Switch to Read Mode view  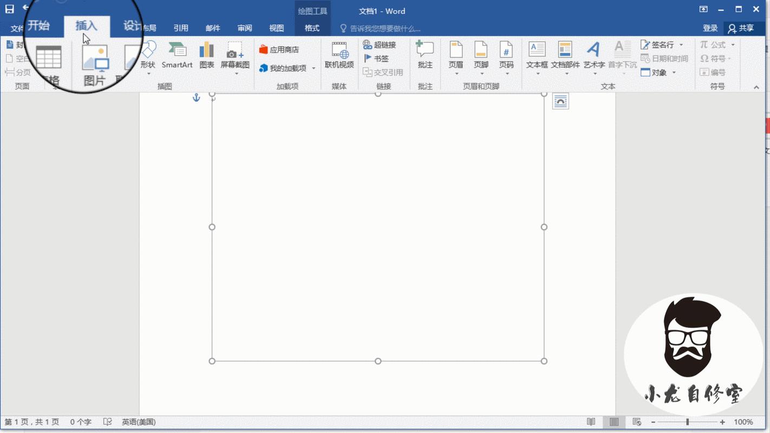pos(591,422)
